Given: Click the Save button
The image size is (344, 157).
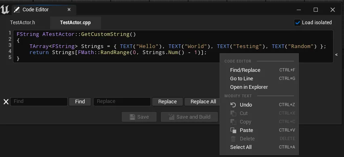Looking at the screenshot, I should click(x=139, y=117).
